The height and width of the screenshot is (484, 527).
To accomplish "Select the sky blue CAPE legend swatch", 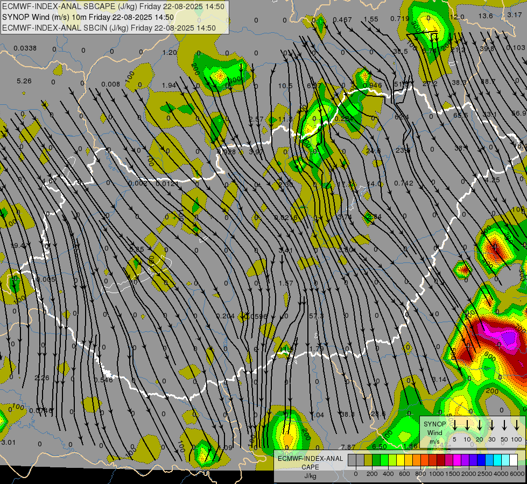I will point(489,460).
